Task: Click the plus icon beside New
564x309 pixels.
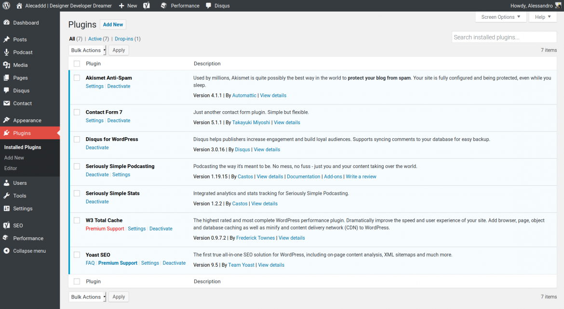Action: coord(121,6)
